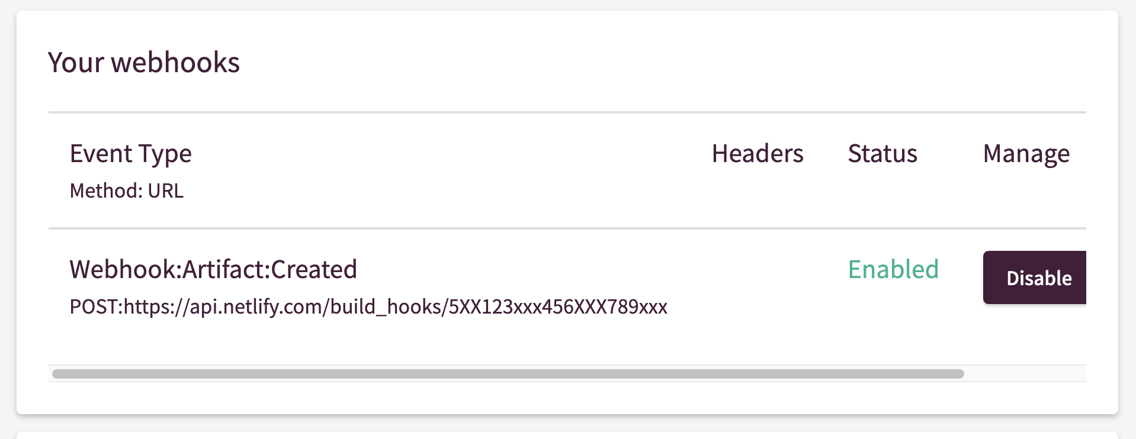The image size is (1136, 439).
Task: Click the Manage column header
Action: tap(1026, 154)
